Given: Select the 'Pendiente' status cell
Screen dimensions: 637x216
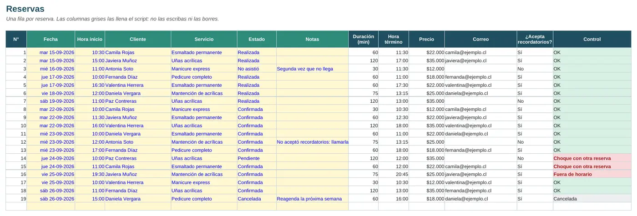Looking at the screenshot, I should click(257, 158).
